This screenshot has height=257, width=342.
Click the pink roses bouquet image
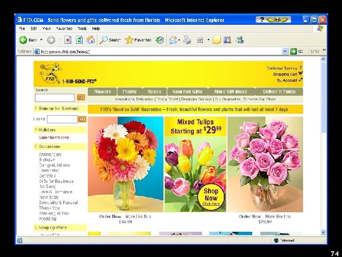[x=265, y=164]
